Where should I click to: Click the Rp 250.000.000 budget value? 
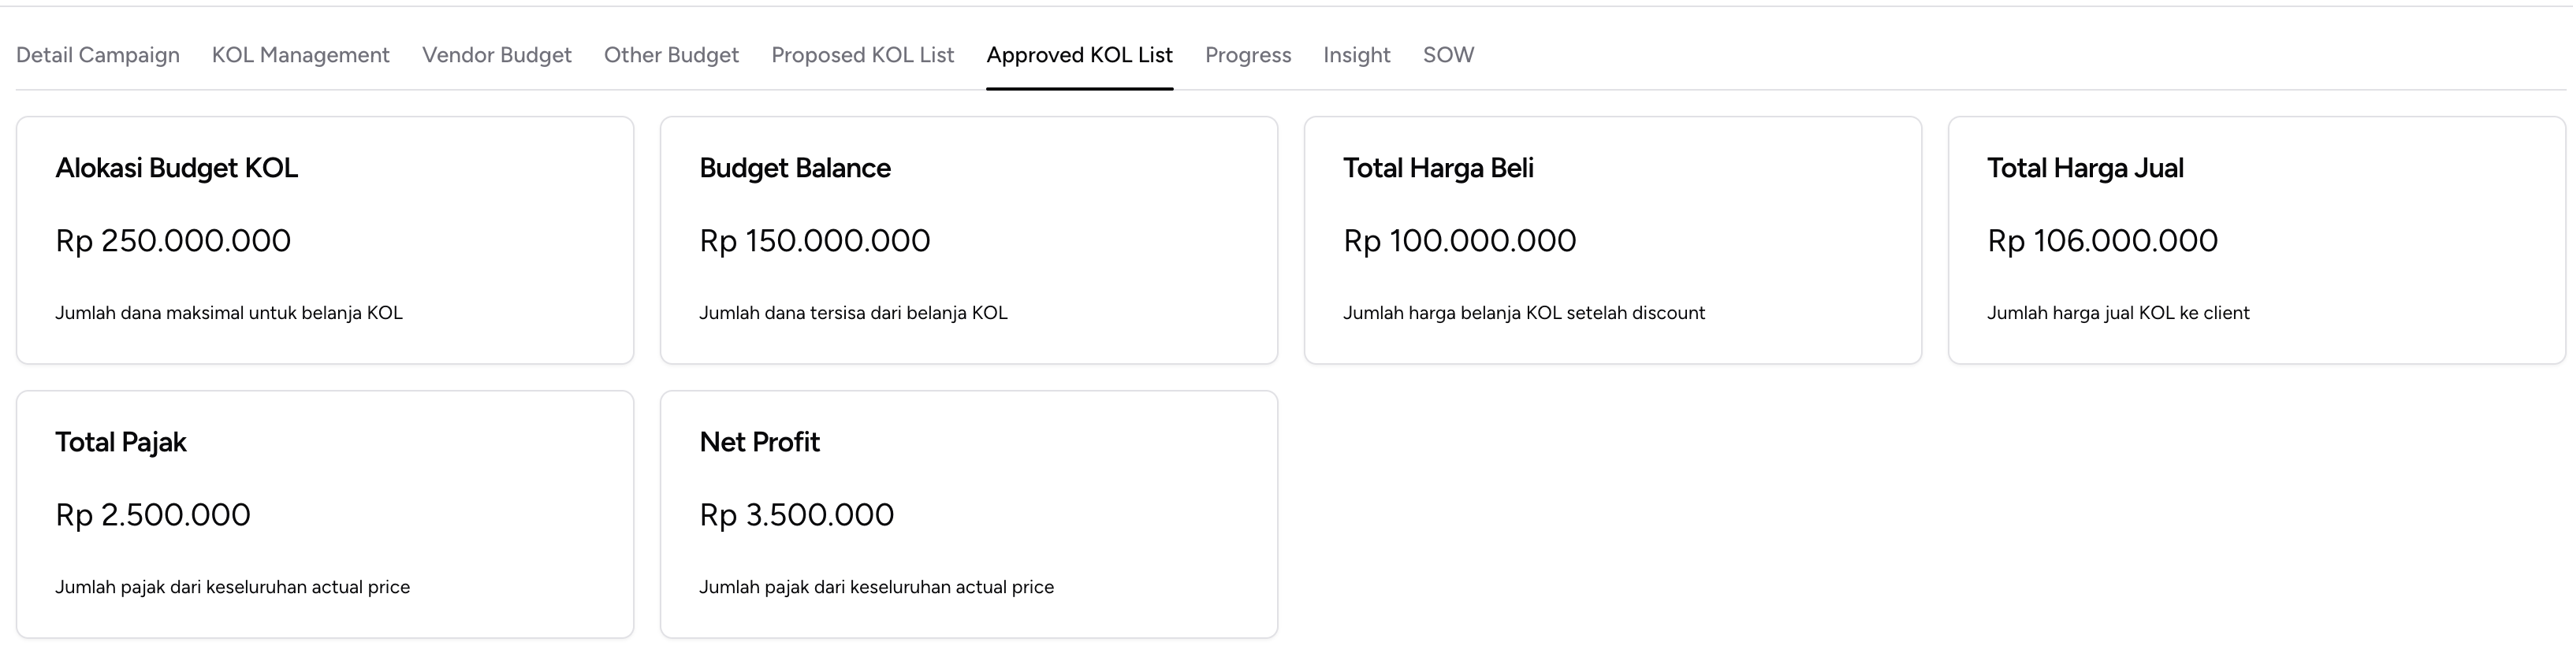pos(173,239)
